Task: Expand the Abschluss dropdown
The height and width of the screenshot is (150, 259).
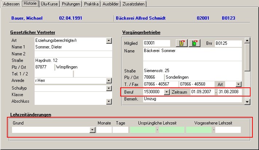Action: point(109,101)
